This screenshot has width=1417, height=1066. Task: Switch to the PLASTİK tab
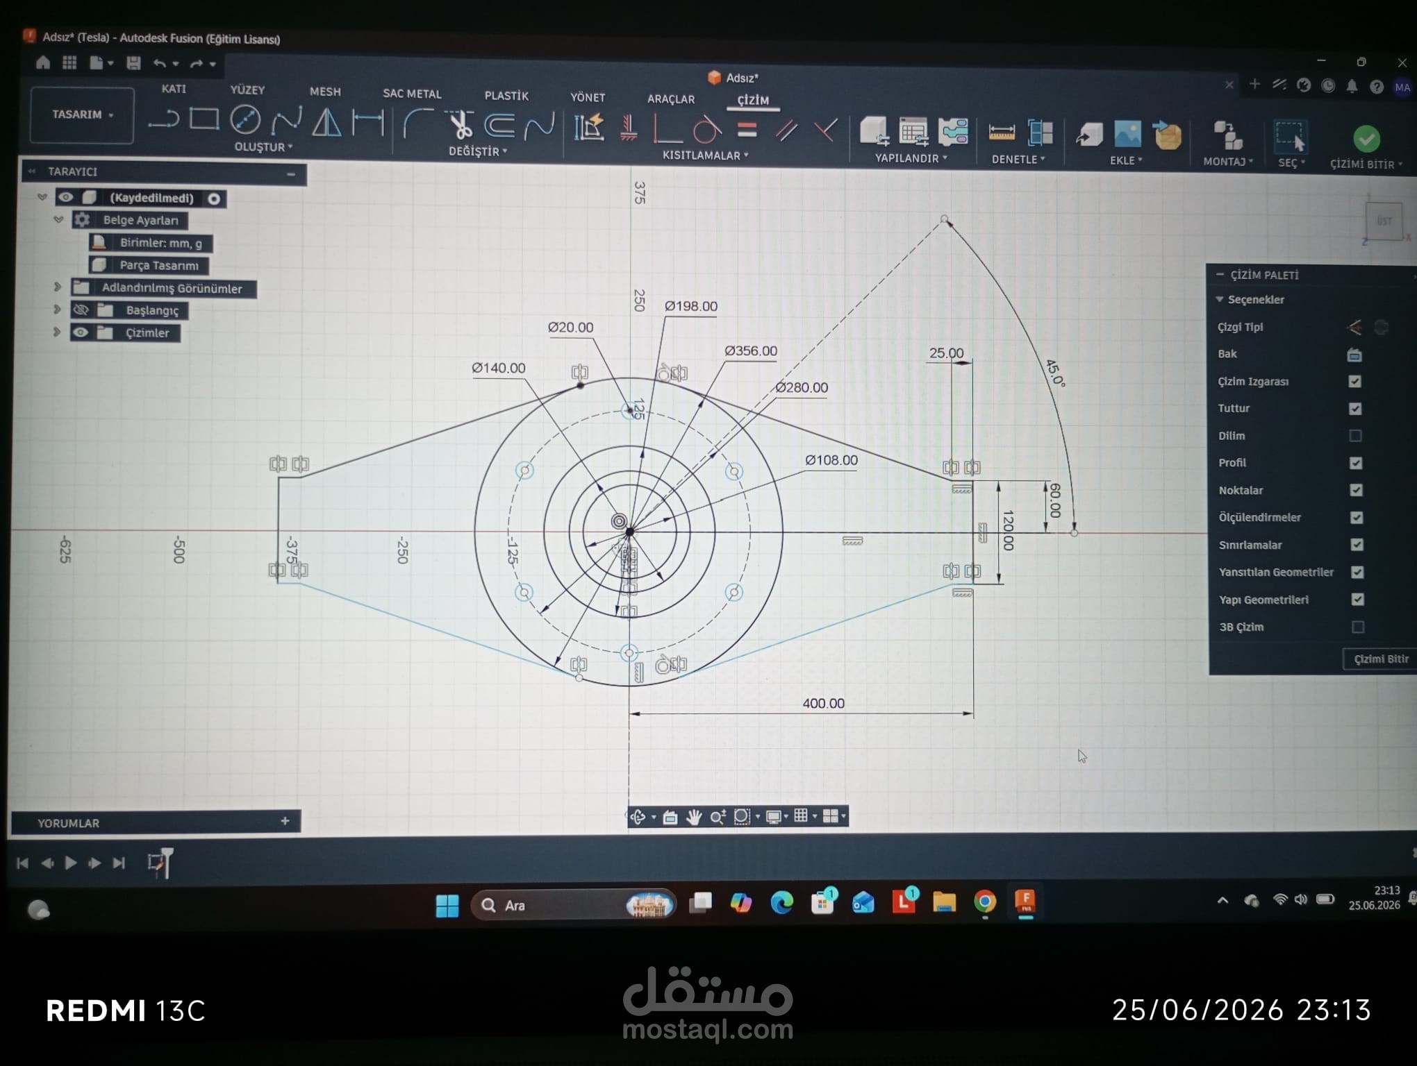pos(506,96)
